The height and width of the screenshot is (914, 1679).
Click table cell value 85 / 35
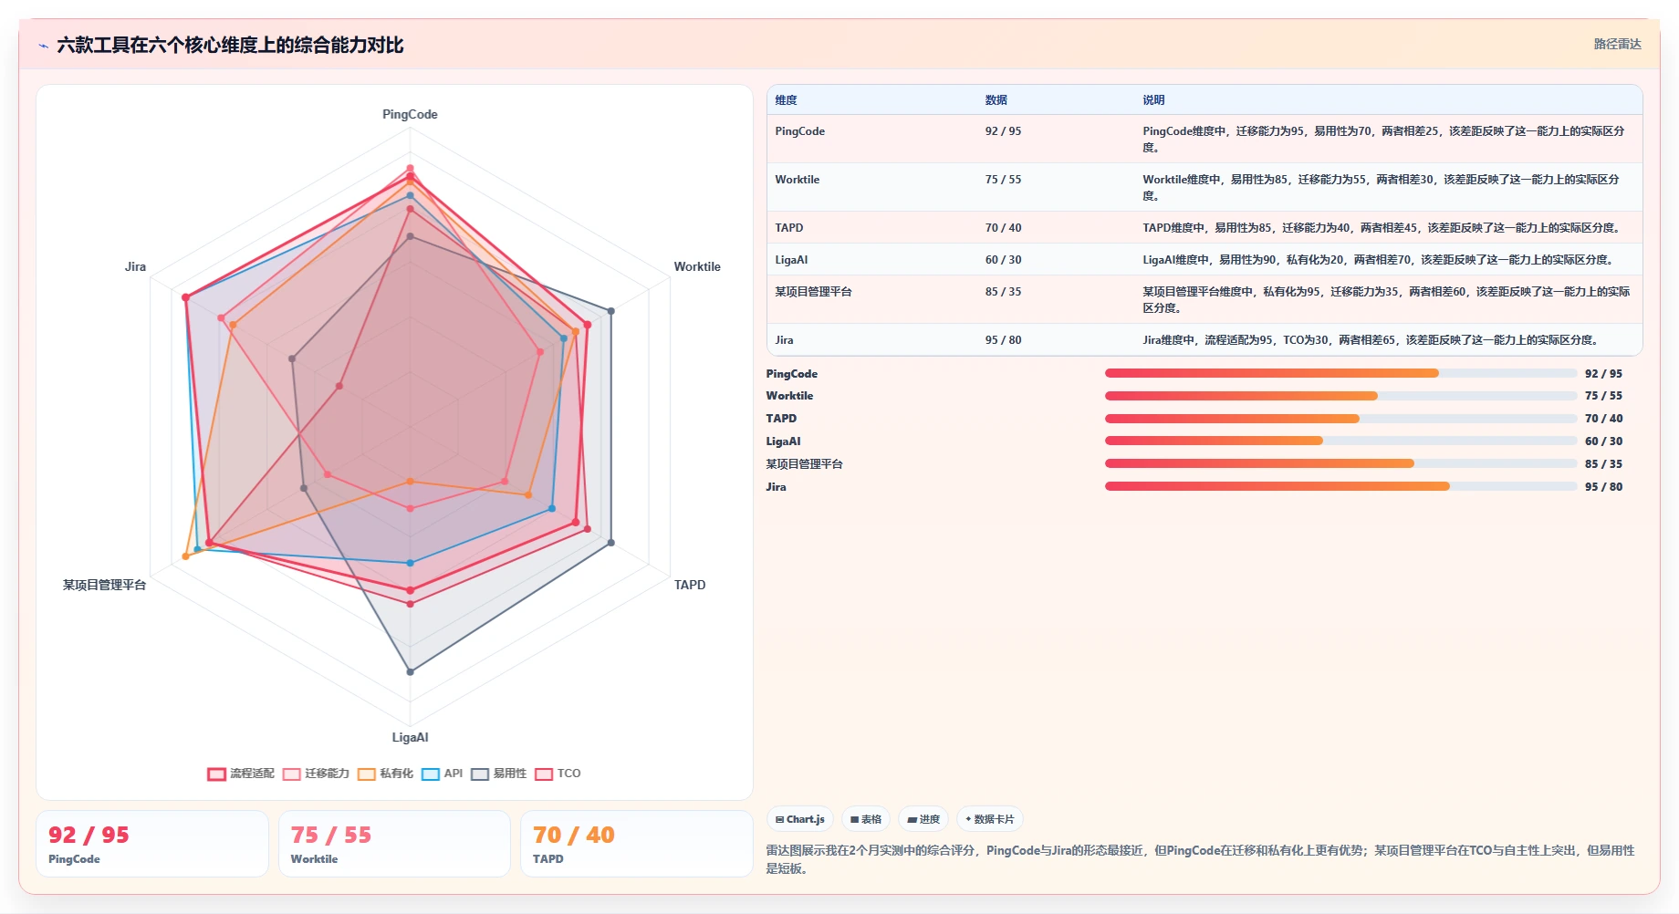tap(1003, 292)
